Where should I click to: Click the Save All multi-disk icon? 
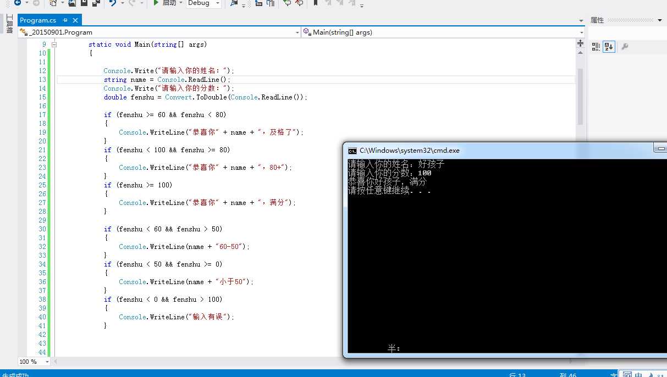coord(96,3)
